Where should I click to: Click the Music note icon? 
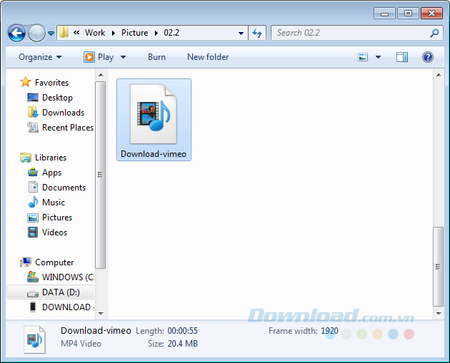[x=33, y=202]
